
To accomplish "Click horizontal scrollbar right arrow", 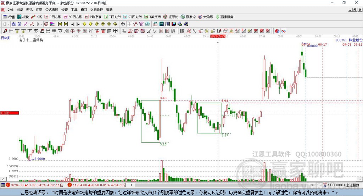I will click(x=312, y=185).
